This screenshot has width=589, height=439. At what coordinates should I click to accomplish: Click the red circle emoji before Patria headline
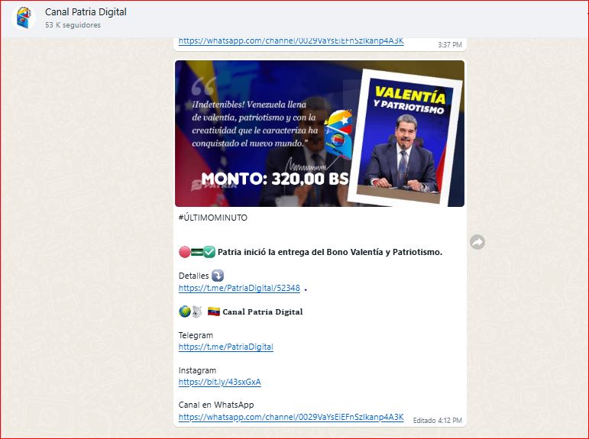pyautogui.click(x=184, y=252)
